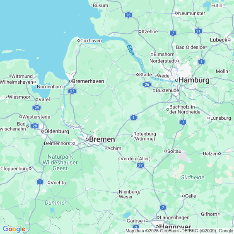Click the map data copyright text

pyautogui.click(x=179, y=231)
